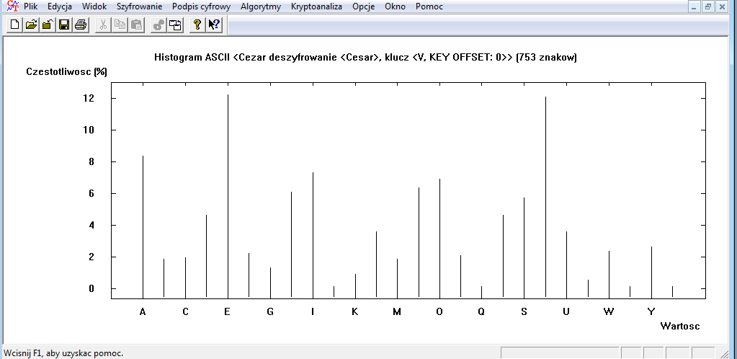
Task: Click the tall bar for letter E
Action: coord(228,196)
